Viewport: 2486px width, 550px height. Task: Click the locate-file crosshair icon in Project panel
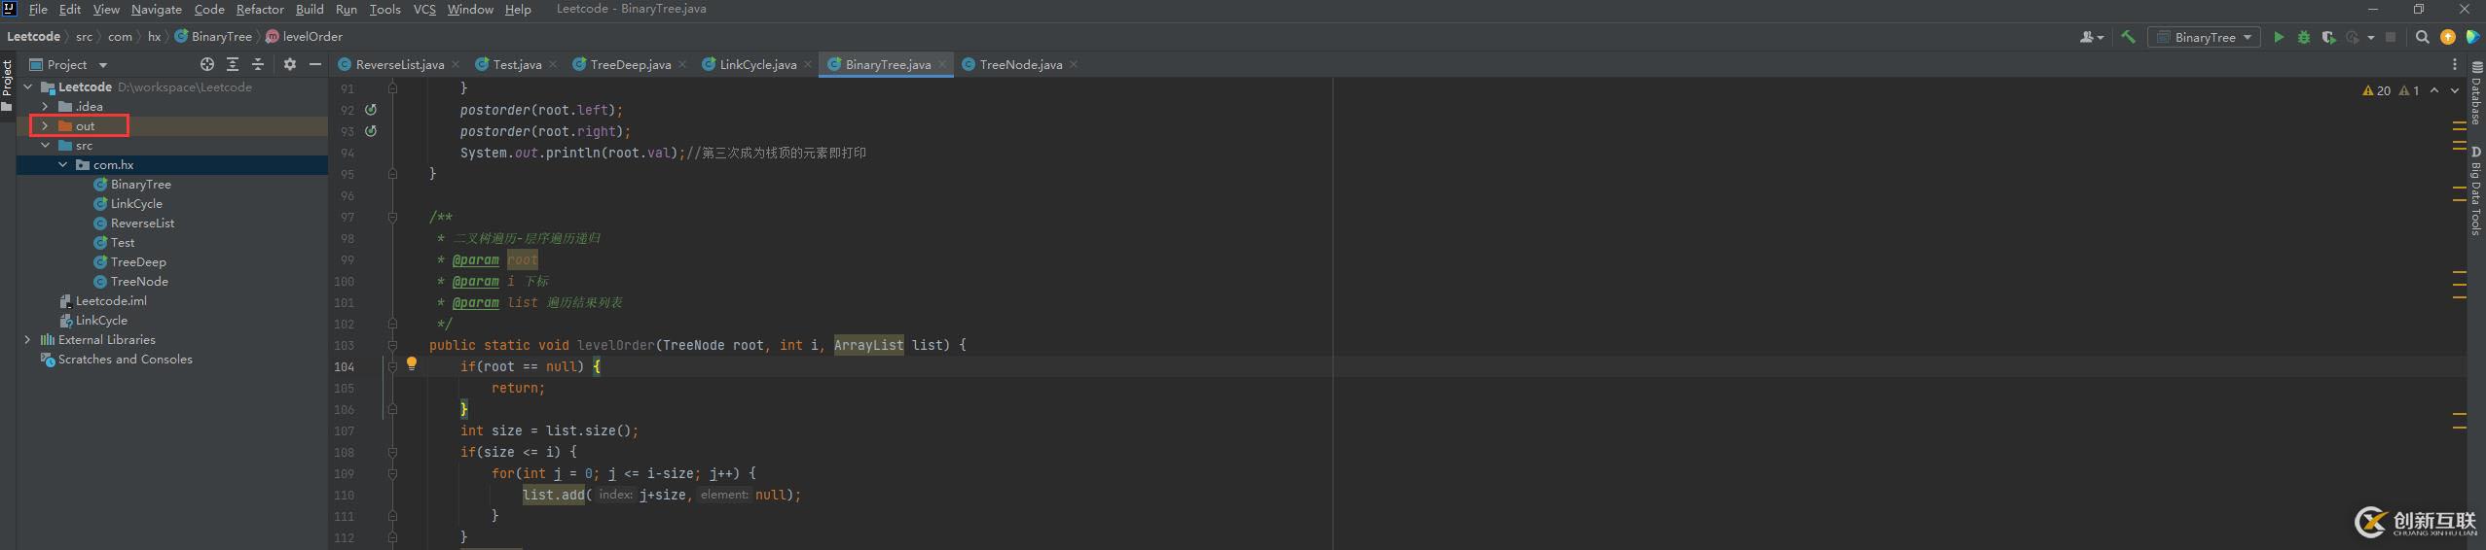point(206,64)
